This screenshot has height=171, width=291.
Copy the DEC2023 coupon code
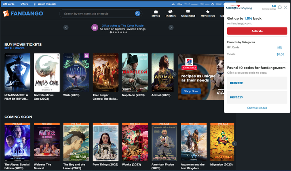[x=257, y=97]
